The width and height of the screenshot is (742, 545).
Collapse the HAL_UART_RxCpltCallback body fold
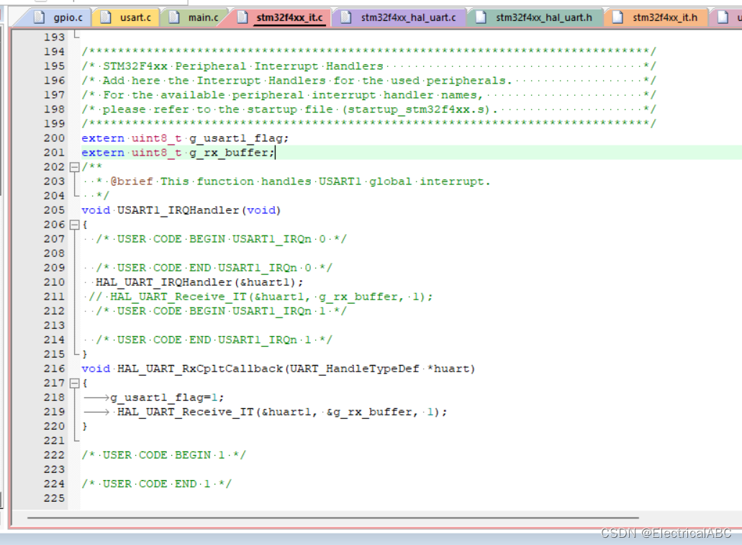(76, 382)
